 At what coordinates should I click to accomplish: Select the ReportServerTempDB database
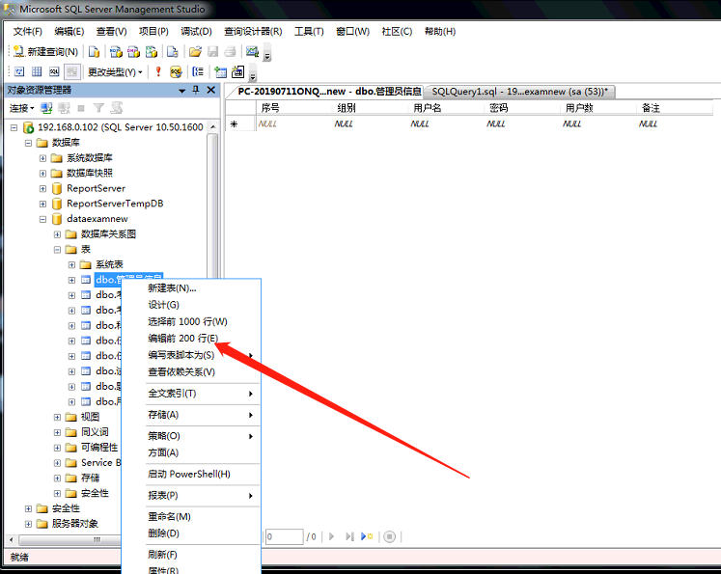tap(114, 204)
